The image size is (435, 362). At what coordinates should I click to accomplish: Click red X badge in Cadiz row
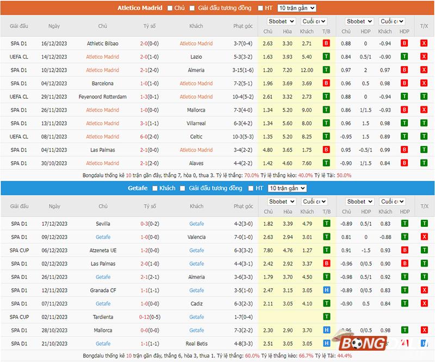[424, 304]
